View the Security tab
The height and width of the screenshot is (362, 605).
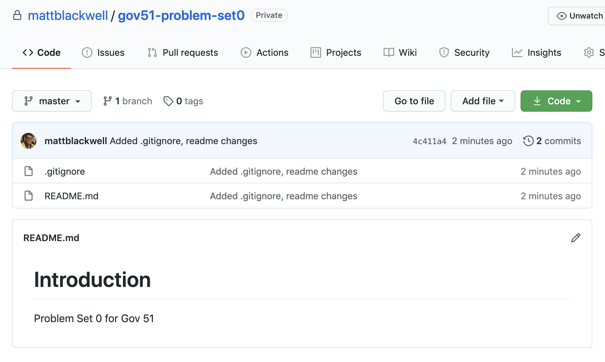pyautogui.click(x=464, y=52)
